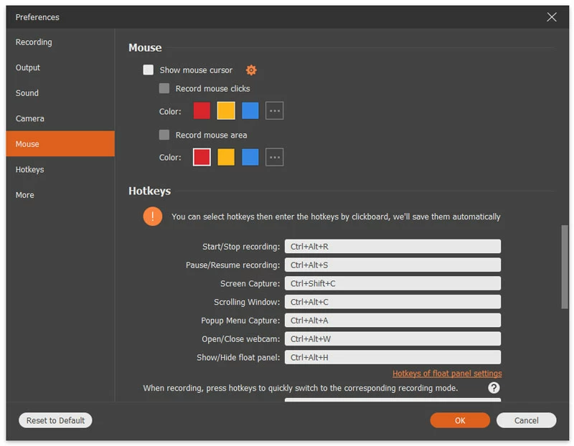Dismiss dialog with Cancel
Viewport: 574px width, 446px height.
coord(526,420)
